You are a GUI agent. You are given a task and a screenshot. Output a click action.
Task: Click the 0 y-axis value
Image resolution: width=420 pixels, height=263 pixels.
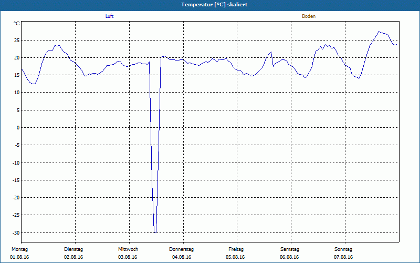pos(18,128)
